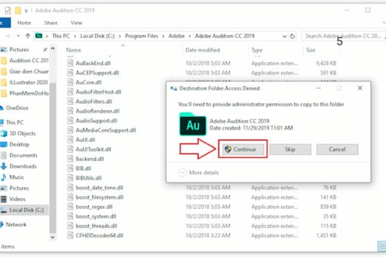Select Local Disk (C:) in sidebar

click(x=26, y=210)
